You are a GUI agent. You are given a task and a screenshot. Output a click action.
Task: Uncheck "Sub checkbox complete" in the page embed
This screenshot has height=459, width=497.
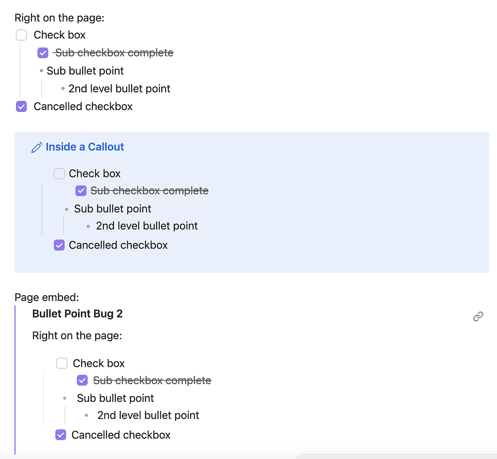[x=82, y=380]
